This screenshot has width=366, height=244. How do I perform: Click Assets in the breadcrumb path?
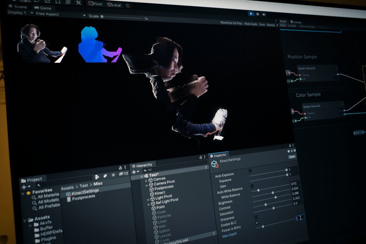[67, 188]
